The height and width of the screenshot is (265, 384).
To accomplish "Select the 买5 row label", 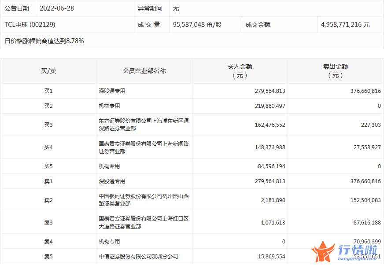I will coord(48,166).
